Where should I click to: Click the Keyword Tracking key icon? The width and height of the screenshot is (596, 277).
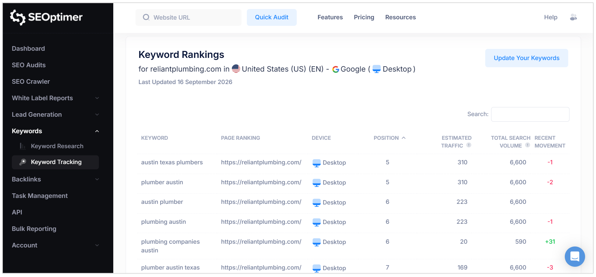click(x=22, y=162)
